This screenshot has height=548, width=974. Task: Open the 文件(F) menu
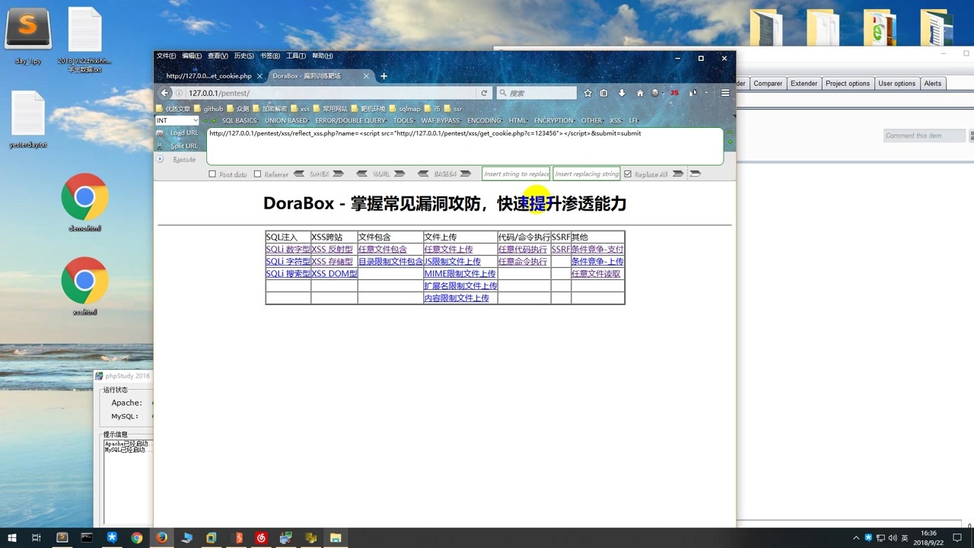166,56
